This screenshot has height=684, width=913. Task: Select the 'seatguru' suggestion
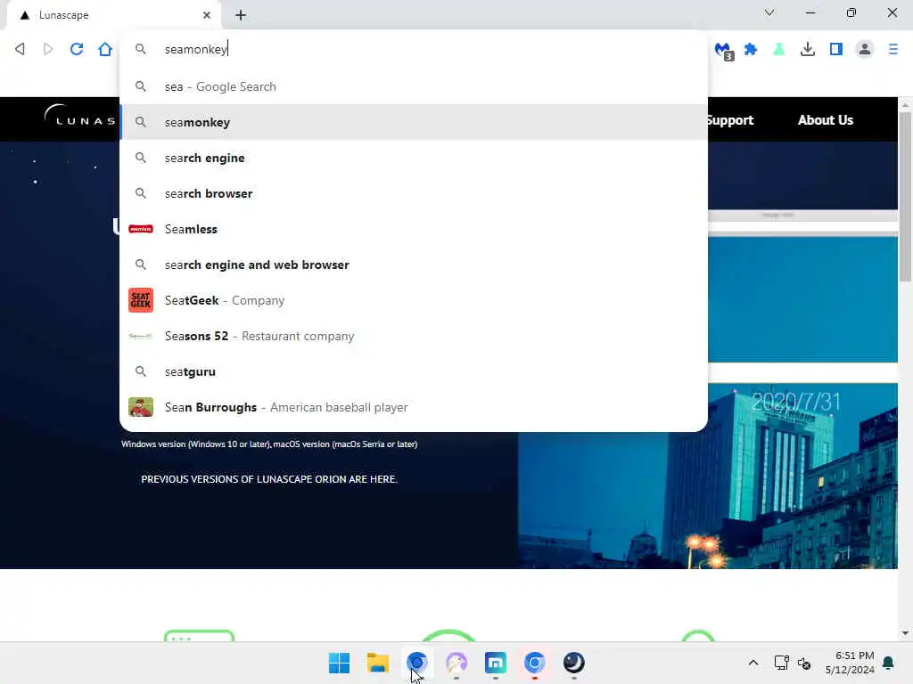pyautogui.click(x=414, y=371)
